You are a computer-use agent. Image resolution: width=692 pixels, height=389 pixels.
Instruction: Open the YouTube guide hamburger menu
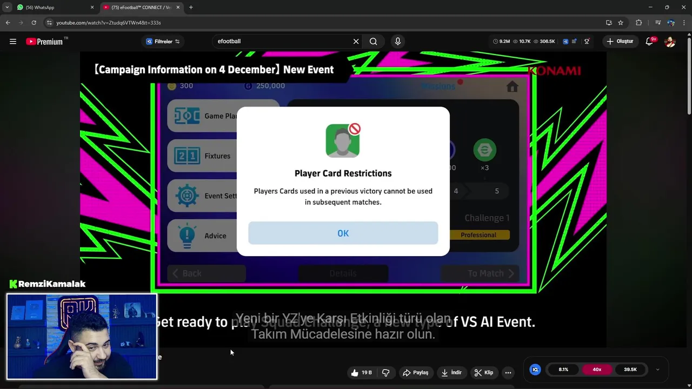tap(13, 42)
